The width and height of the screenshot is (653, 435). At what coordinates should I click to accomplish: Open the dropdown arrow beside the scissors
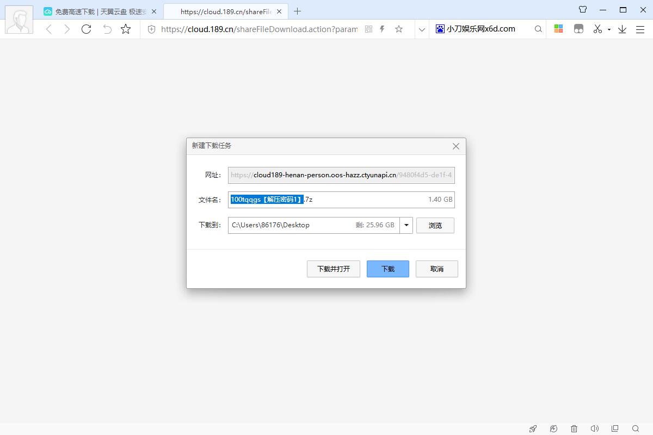(x=609, y=29)
